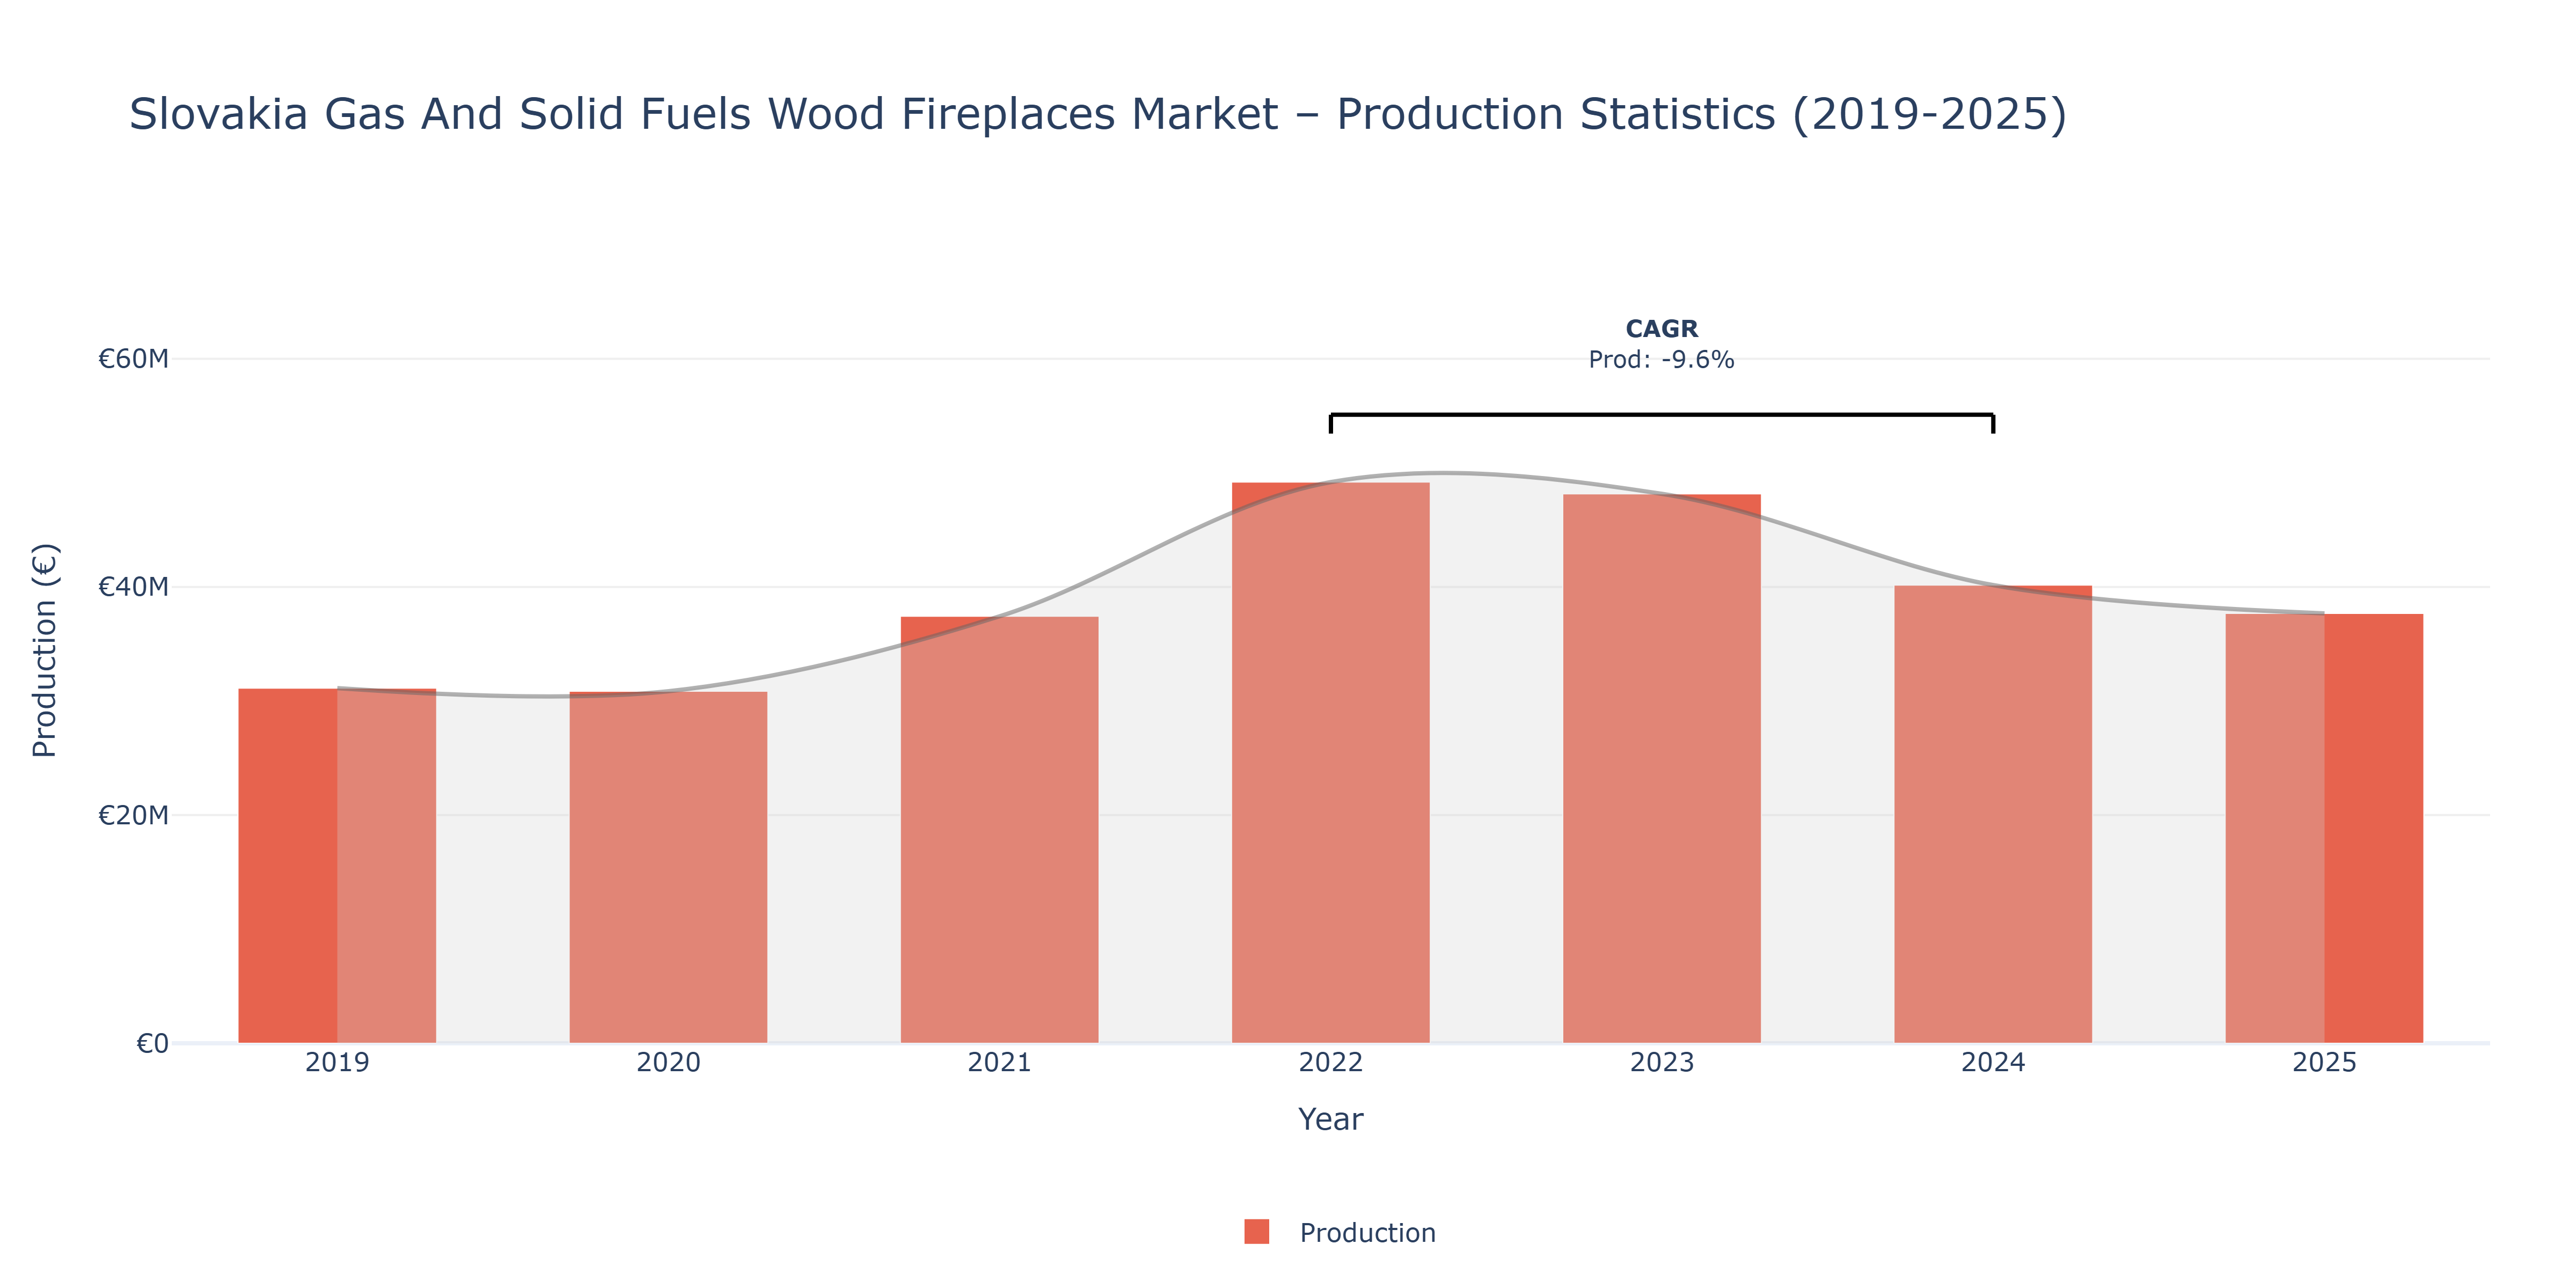Viewport: 2576px width, 1288px height.
Task: Toggle the Production legend label
Action: click(1367, 1233)
